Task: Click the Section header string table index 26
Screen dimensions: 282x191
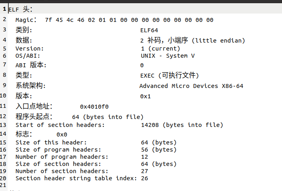Action: click(x=145, y=178)
